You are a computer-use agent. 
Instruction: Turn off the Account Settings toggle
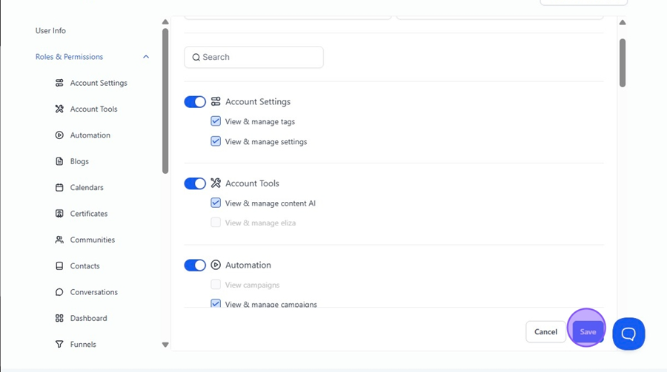[195, 102]
